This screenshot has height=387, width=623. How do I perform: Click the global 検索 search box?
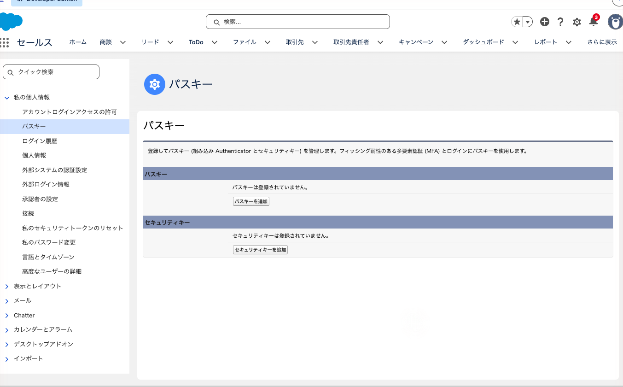click(297, 22)
